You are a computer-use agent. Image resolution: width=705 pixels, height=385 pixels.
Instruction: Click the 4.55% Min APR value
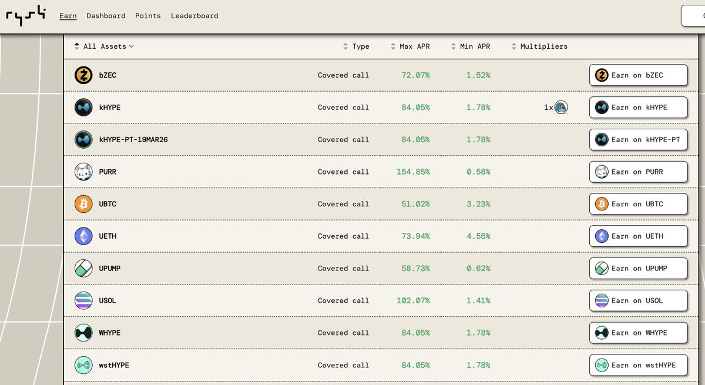click(x=478, y=236)
